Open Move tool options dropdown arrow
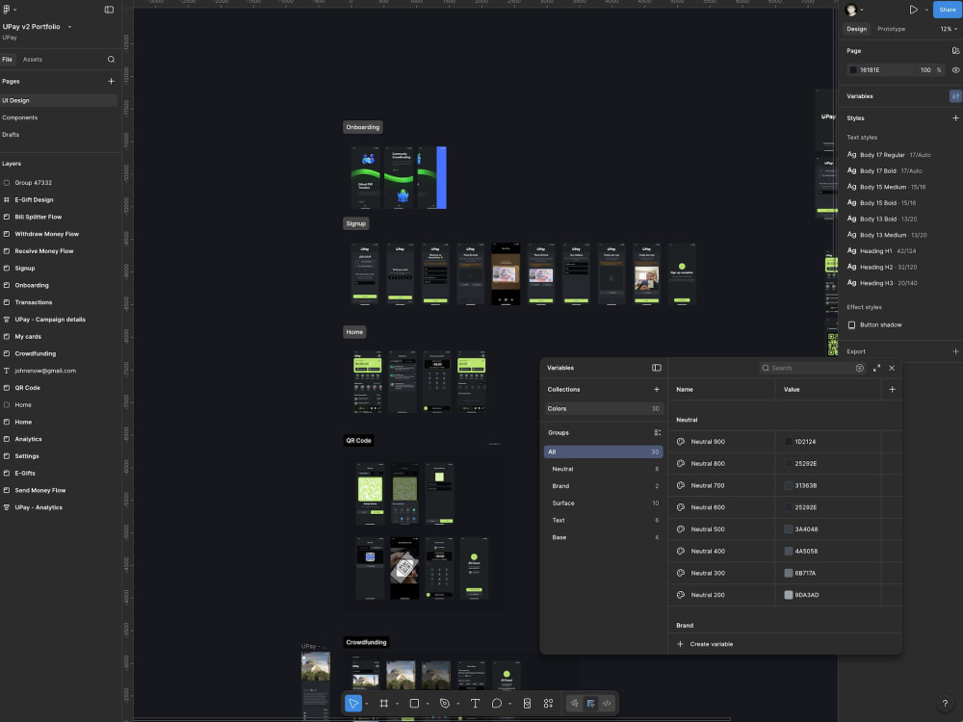This screenshot has width=963, height=722. tap(367, 705)
